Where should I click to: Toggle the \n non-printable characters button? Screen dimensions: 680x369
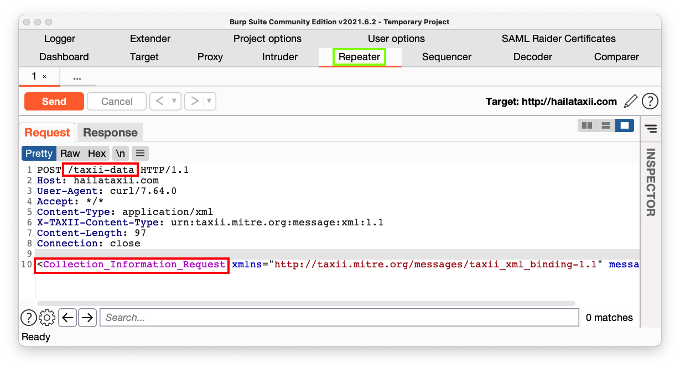(x=121, y=153)
